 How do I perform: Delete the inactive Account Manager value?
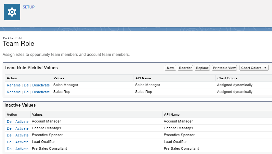(9, 122)
